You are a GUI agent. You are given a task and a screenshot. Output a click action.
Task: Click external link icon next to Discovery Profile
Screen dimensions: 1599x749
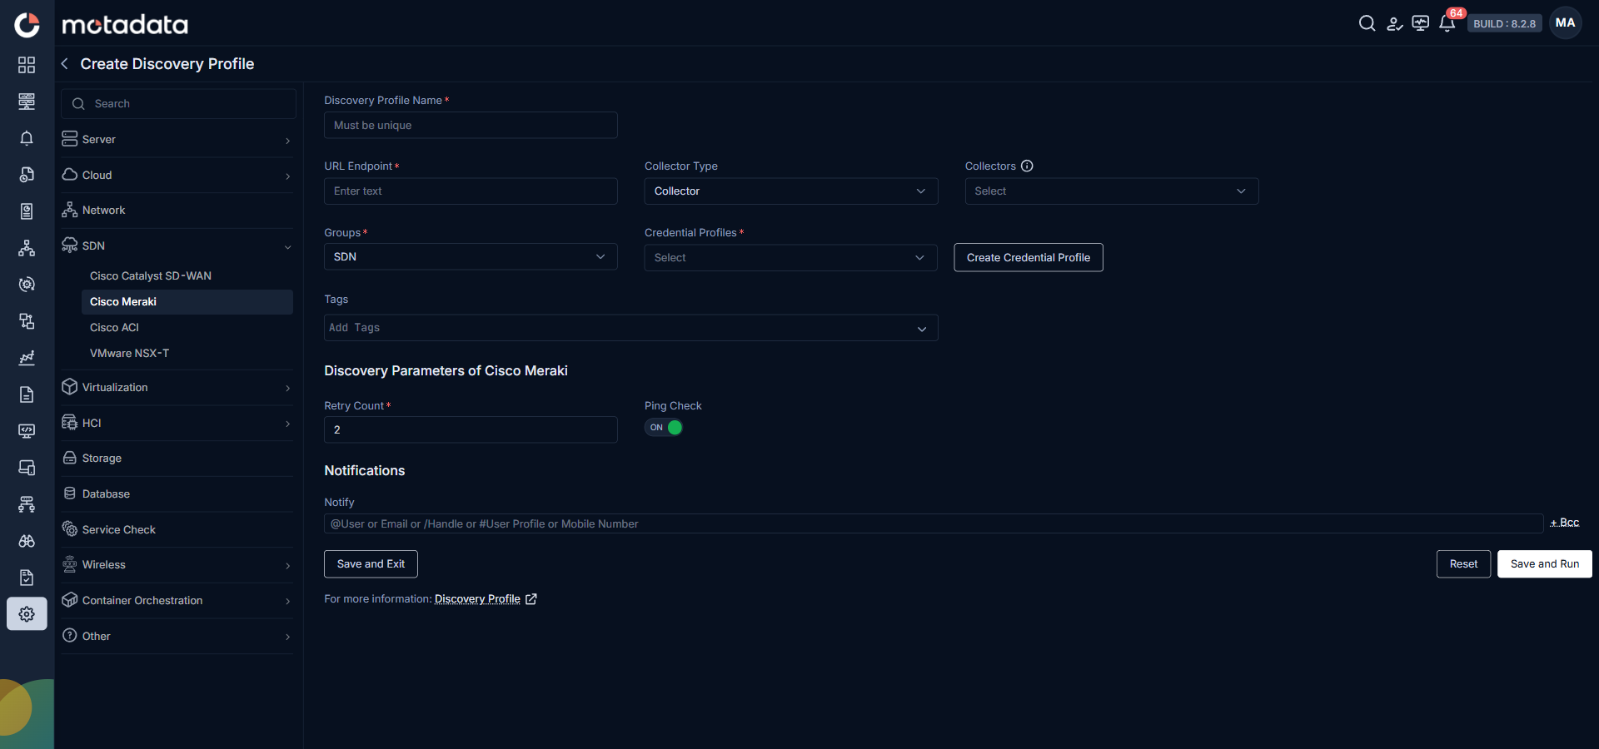click(531, 598)
